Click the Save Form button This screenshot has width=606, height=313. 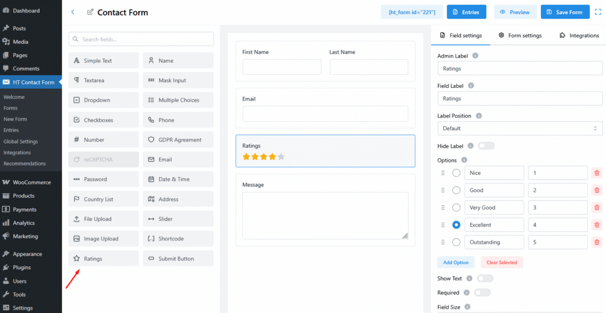point(565,12)
